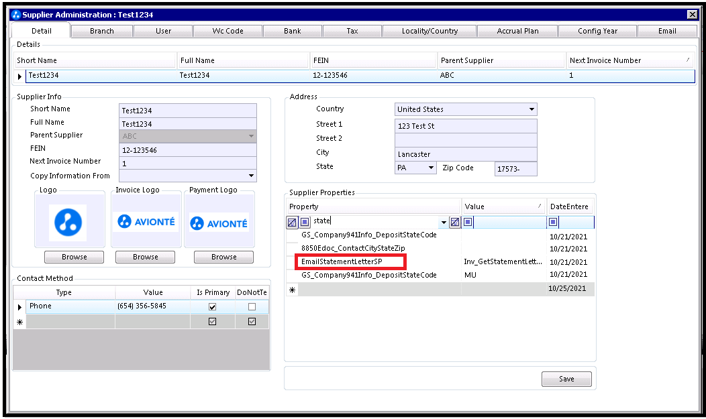The height and width of the screenshot is (419, 706).
Task: Click the row indicator arrow for Test1234 details row
Action: point(20,76)
